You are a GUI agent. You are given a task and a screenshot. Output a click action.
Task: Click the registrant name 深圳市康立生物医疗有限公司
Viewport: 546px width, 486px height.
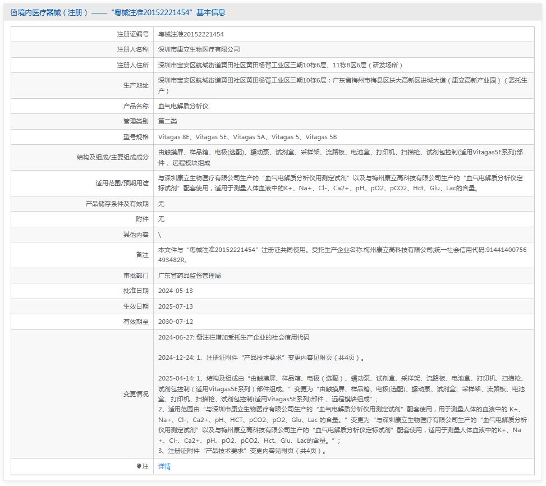(x=199, y=49)
